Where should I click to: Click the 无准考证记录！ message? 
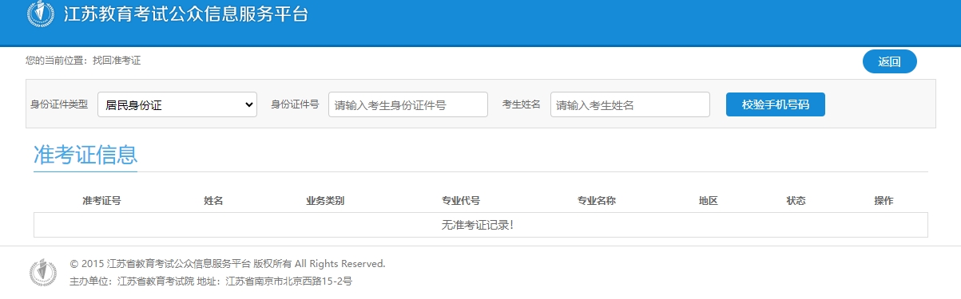(x=478, y=225)
